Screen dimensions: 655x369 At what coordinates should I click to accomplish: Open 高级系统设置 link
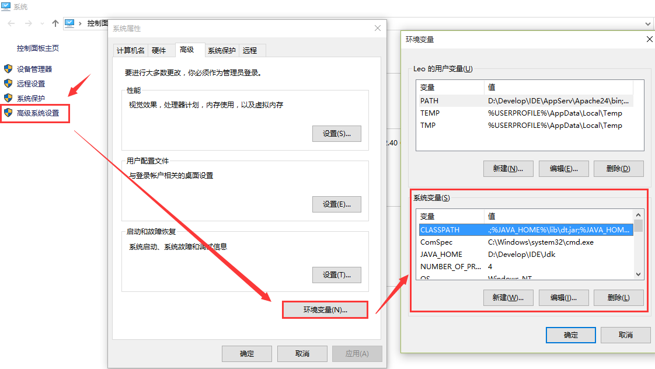click(38, 113)
